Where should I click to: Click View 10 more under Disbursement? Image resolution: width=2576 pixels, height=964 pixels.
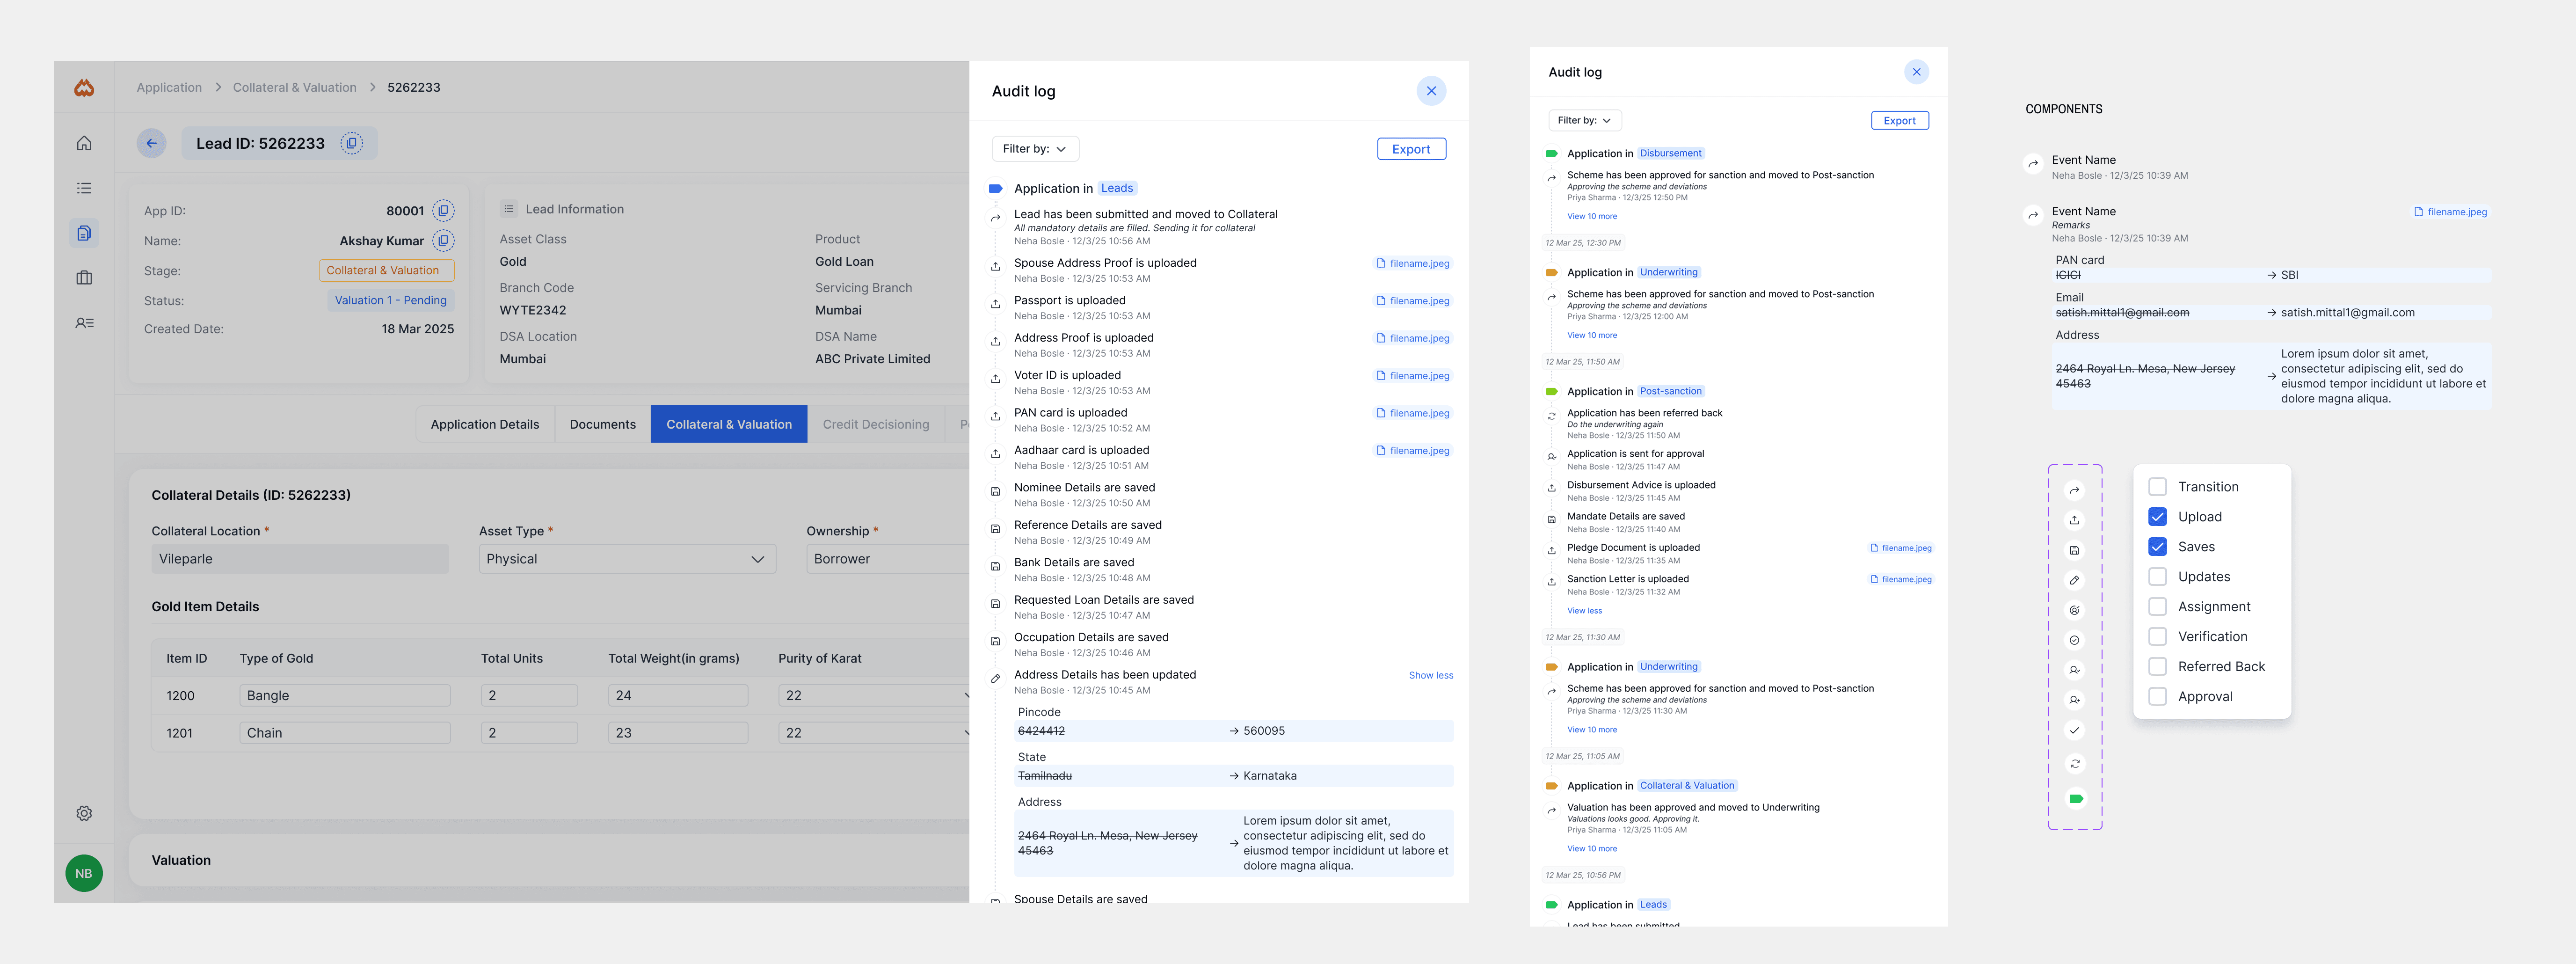click(x=1591, y=216)
